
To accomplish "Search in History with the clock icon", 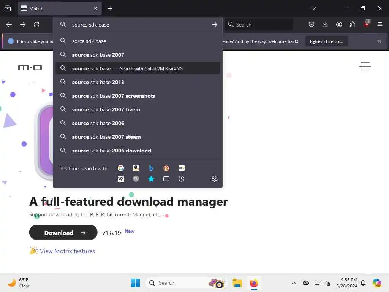I will (x=181, y=179).
